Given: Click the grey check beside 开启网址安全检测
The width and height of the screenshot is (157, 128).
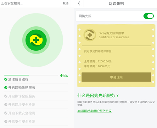Looking at the screenshot, I should point(6,105).
